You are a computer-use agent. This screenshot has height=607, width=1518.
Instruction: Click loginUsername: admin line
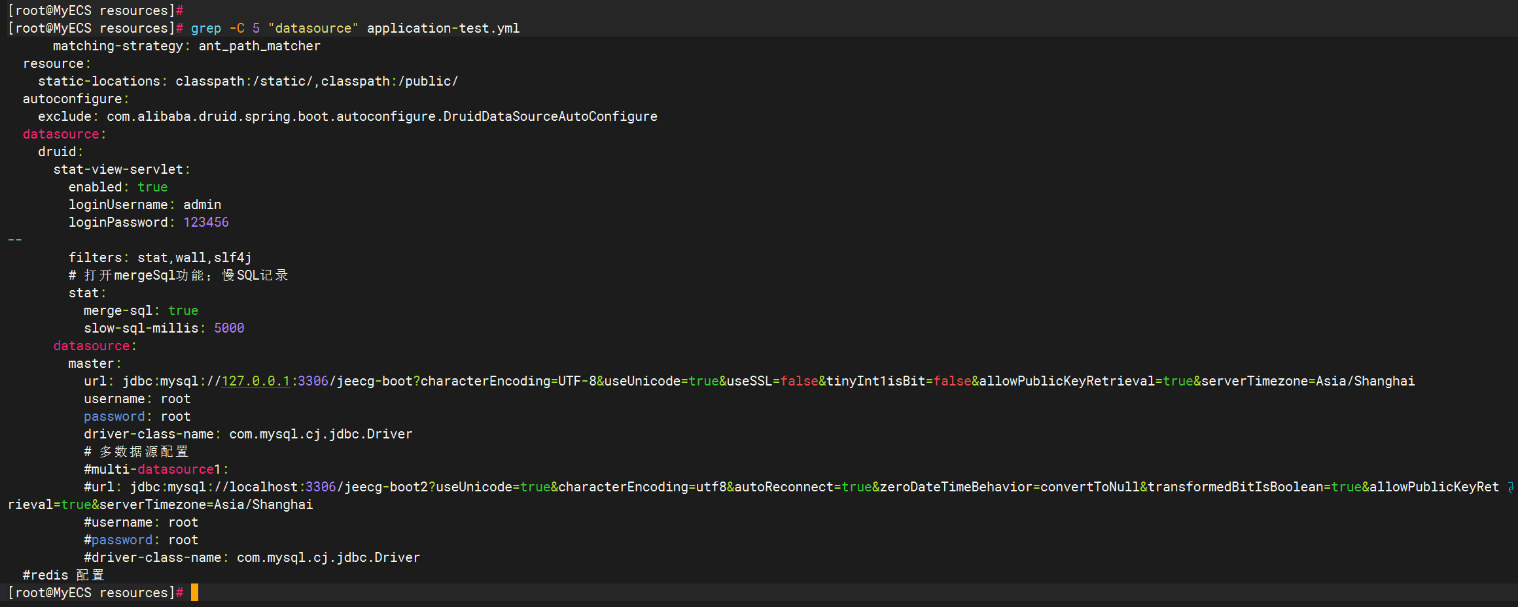click(x=145, y=205)
